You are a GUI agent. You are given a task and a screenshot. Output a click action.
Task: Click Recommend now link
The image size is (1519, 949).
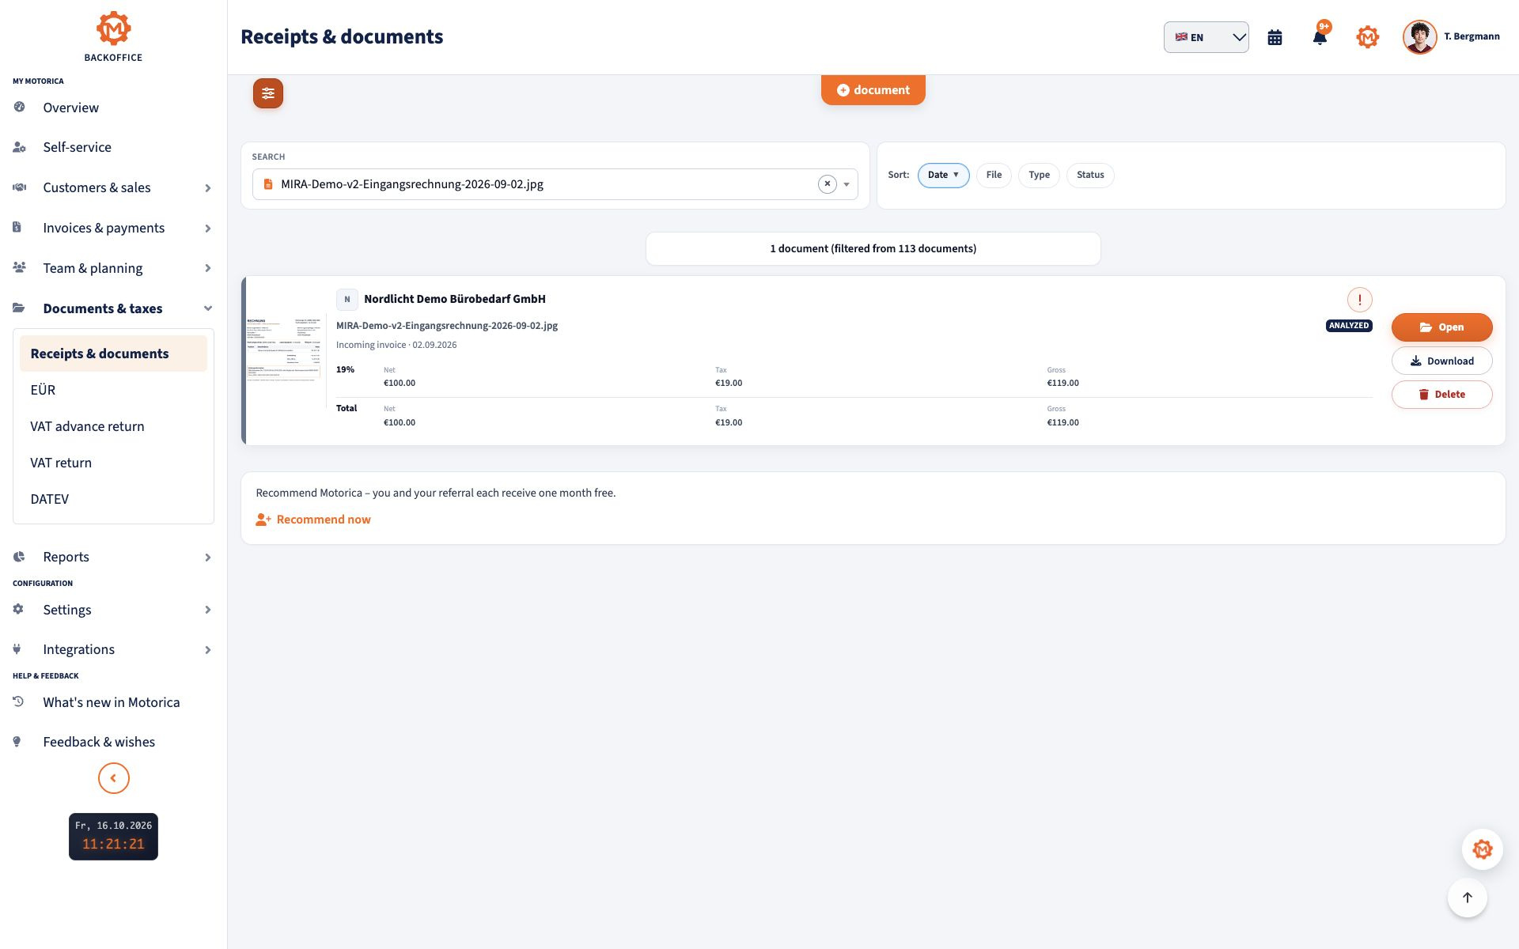[324, 520]
